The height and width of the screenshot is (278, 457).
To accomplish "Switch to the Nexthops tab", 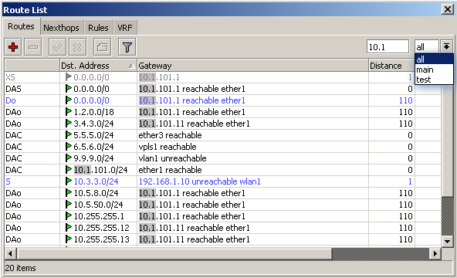I will tap(61, 28).
